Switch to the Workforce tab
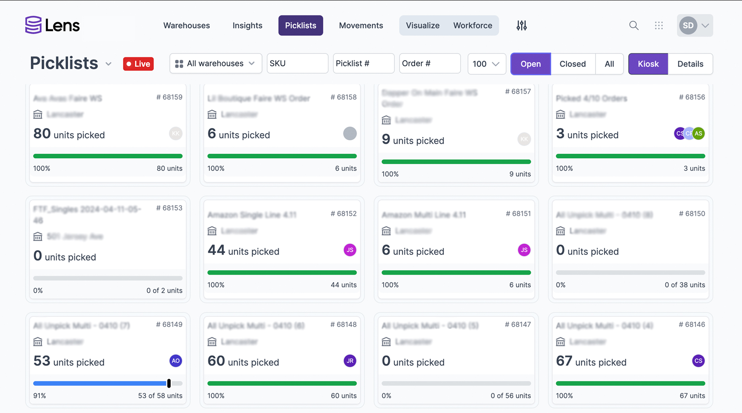The height and width of the screenshot is (413, 742). 473,25
